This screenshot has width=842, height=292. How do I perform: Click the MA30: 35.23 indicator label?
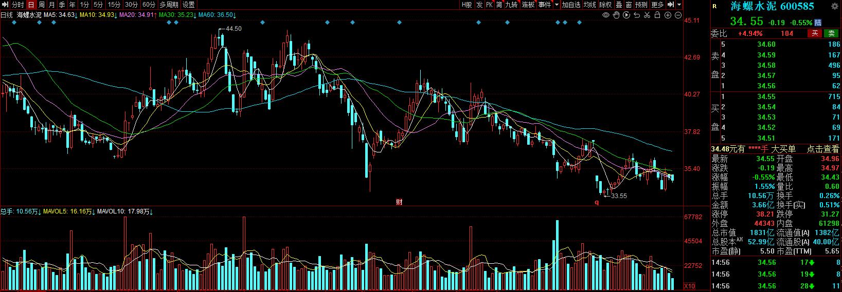pyautogui.click(x=177, y=15)
